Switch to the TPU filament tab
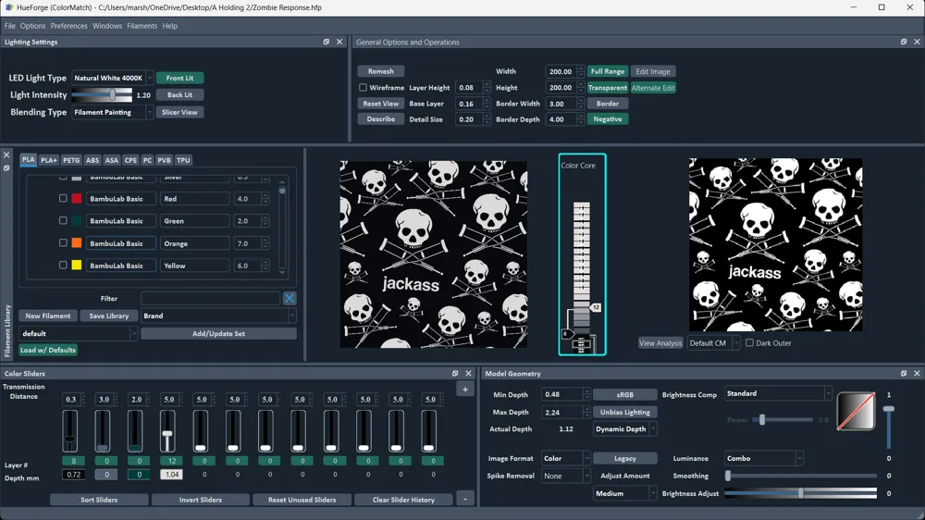 (x=183, y=160)
